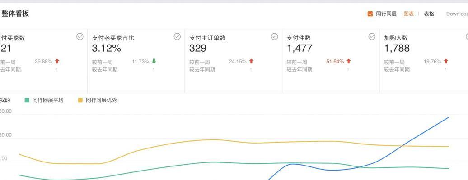468x180 pixels.
Task: Toggle check circle on 支付老买家占比 card
Action: 177,36
